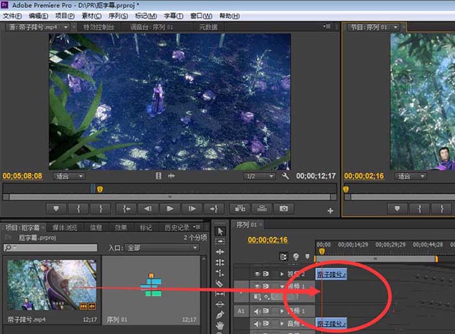Viewport: 455px width, 334px height.
Task: Select the Selection arrow tool
Action: coord(220,231)
